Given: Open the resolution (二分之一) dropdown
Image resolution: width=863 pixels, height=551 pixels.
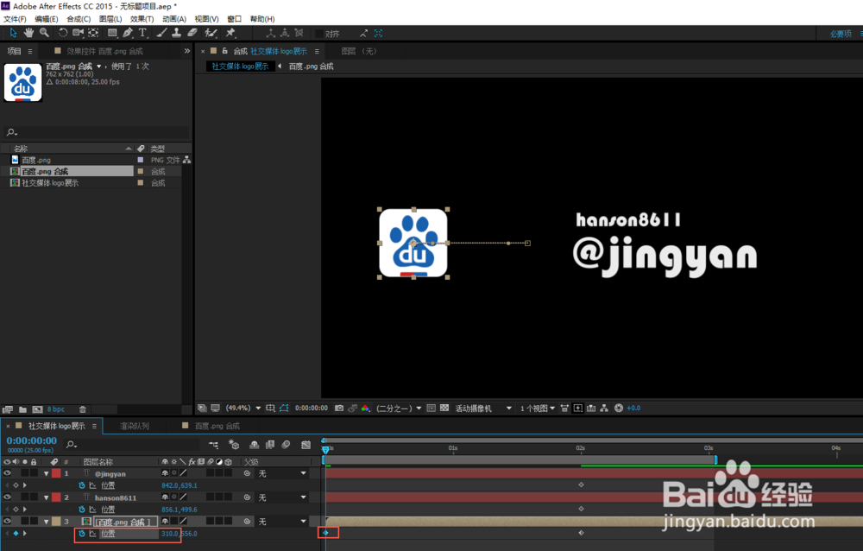Looking at the screenshot, I should coord(399,408).
